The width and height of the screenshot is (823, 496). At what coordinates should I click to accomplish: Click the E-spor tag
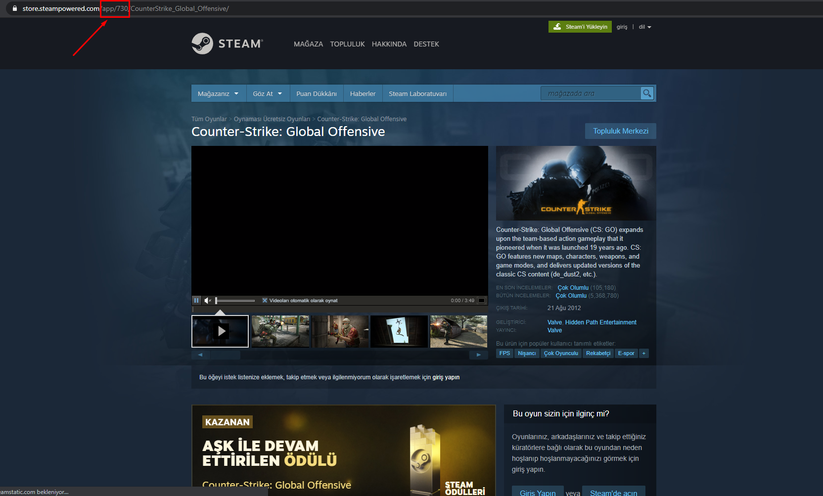click(626, 353)
